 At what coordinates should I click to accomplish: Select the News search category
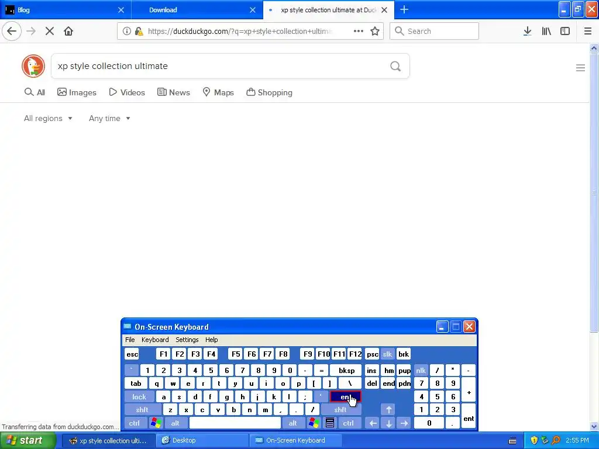[173, 92]
